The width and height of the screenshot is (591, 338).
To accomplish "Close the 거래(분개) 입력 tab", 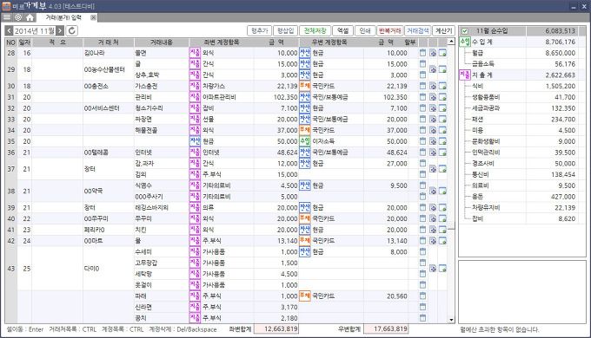I will 93,17.
